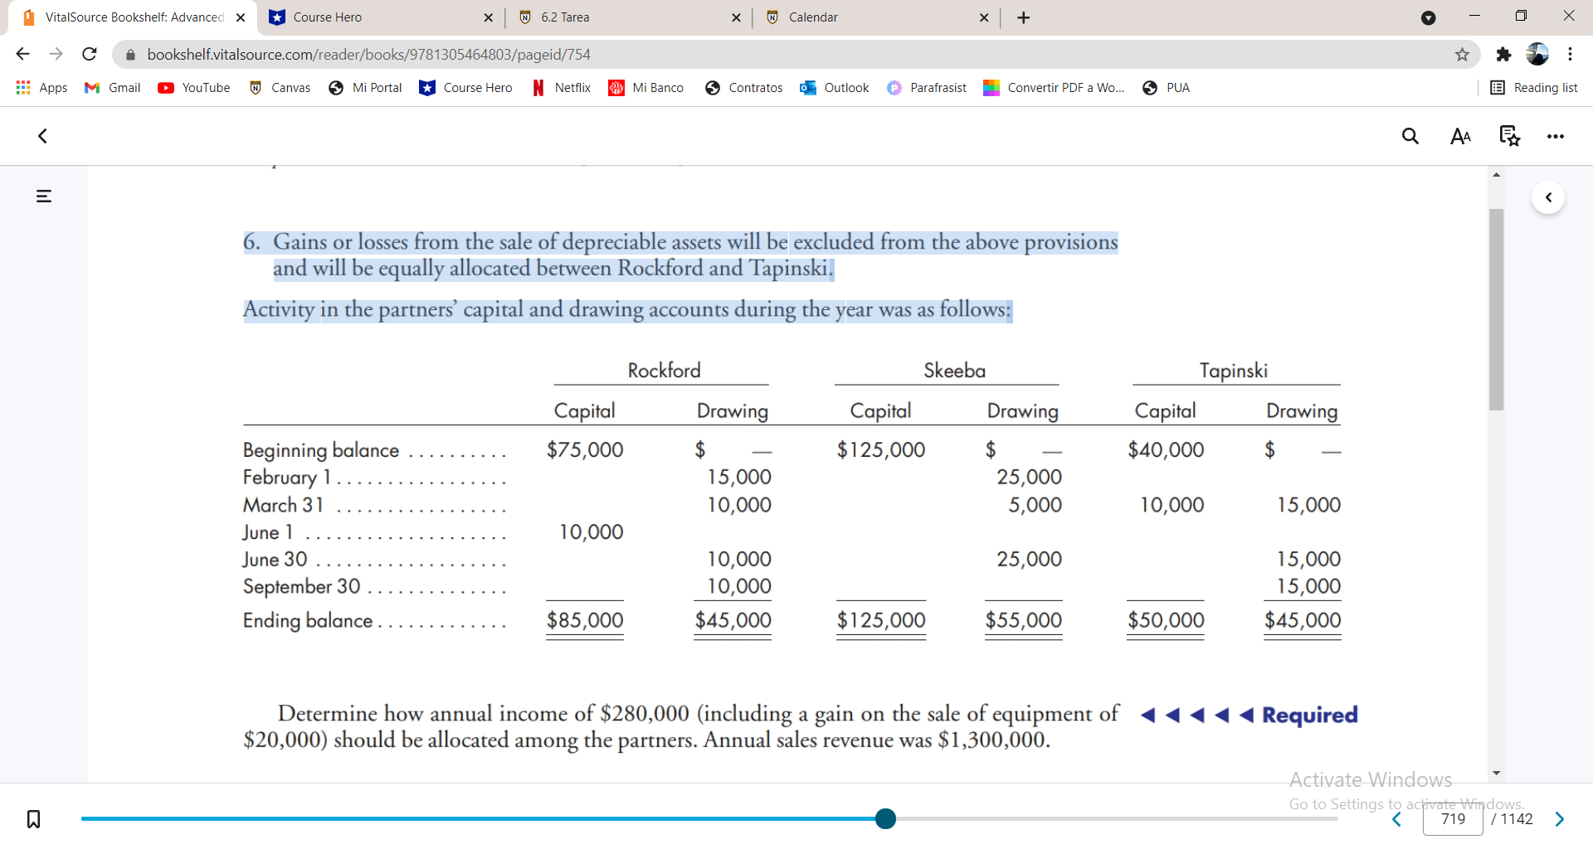Toggle bookmark star in address bar
Screen dimensions: 1593x854
pos(1460,54)
